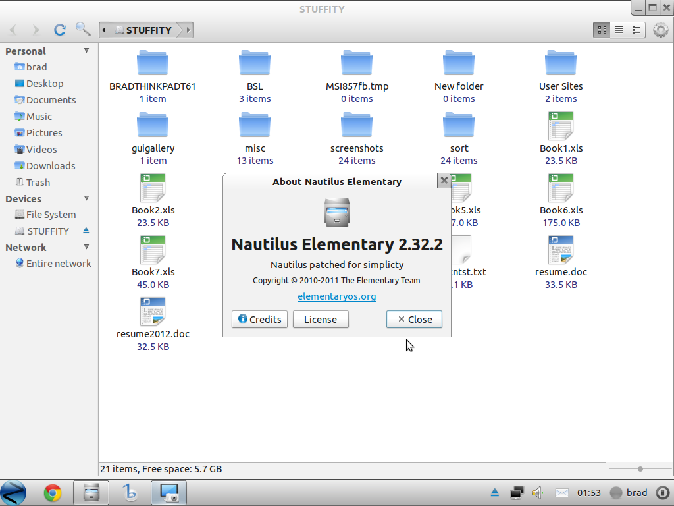Visit the elementaryos.org link
This screenshot has height=506, width=674.
click(x=336, y=296)
